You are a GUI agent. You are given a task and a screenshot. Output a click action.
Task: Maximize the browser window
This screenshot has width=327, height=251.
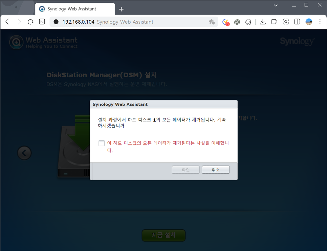[x=306, y=5]
